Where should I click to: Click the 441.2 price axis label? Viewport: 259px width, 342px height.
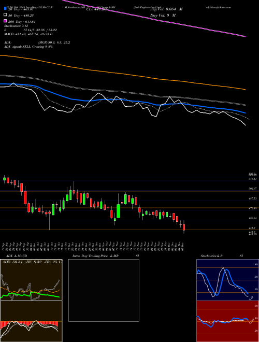[252, 228]
